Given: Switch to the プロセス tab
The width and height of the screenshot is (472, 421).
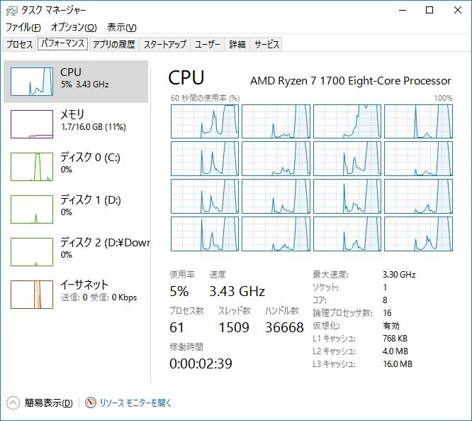Looking at the screenshot, I should click(19, 44).
